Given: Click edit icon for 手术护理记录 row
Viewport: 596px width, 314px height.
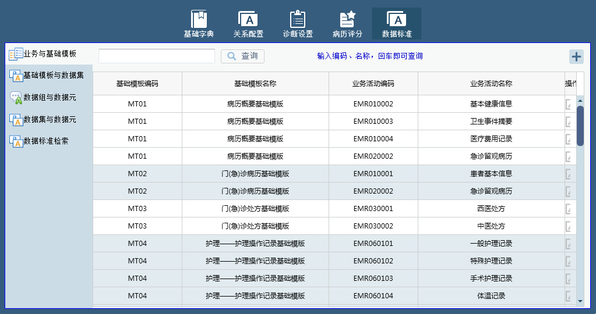Looking at the screenshot, I should click(x=569, y=279).
